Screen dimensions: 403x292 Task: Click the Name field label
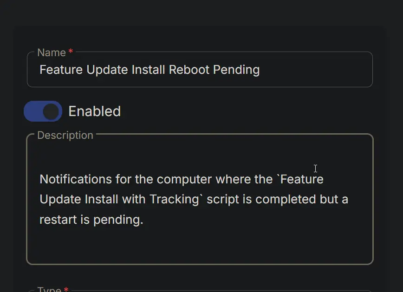coord(52,52)
